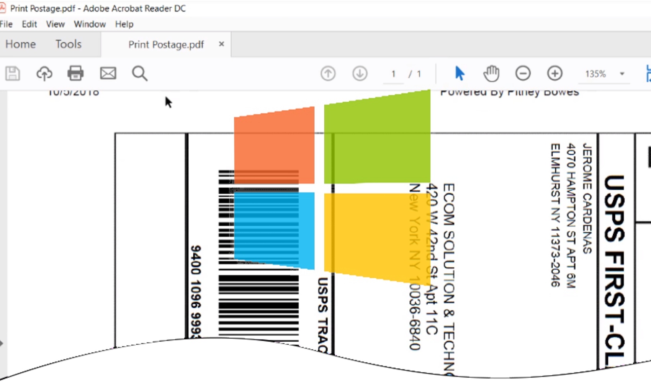The height and width of the screenshot is (383, 651).
Task: Click the JEROME CARDENAS recipient name
Action: [587, 198]
